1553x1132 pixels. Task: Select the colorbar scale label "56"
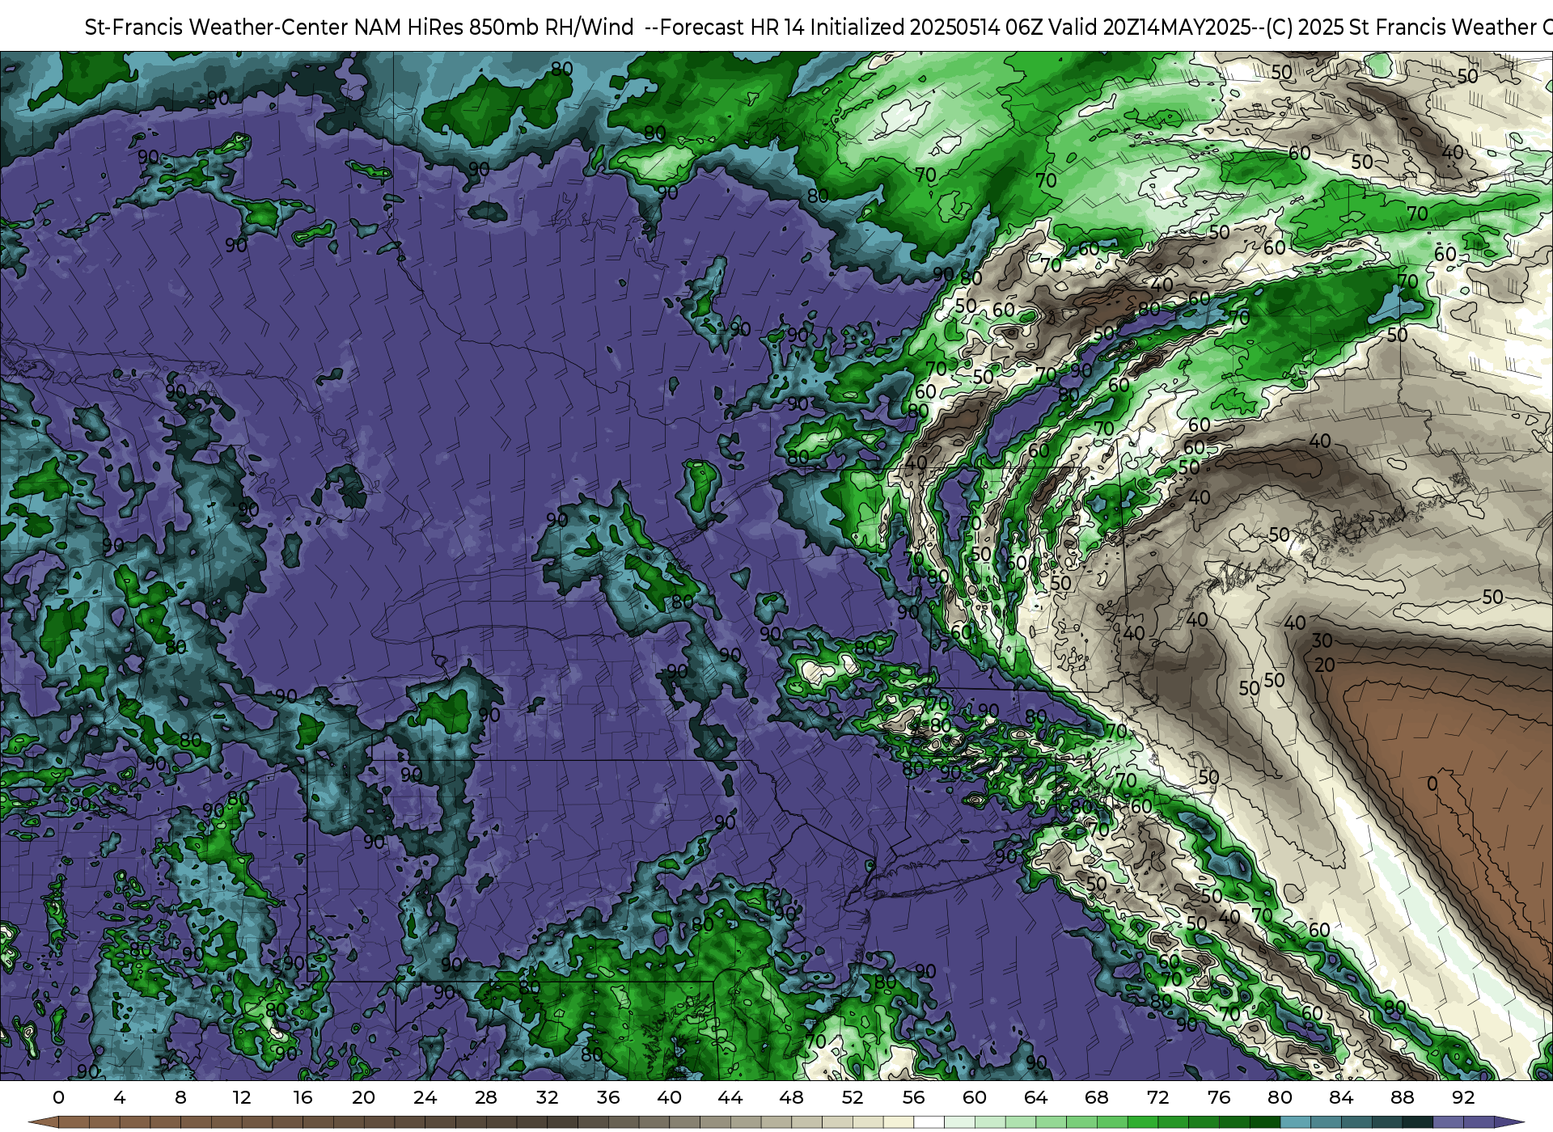click(x=913, y=1097)
